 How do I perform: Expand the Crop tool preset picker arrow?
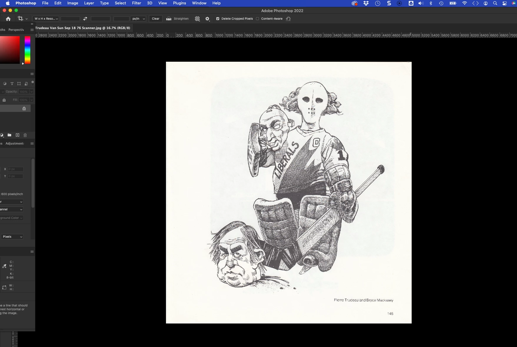tap(27, 19)
